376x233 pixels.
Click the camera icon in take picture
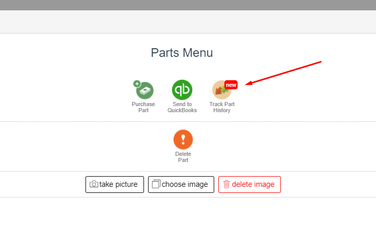point(94,184)
